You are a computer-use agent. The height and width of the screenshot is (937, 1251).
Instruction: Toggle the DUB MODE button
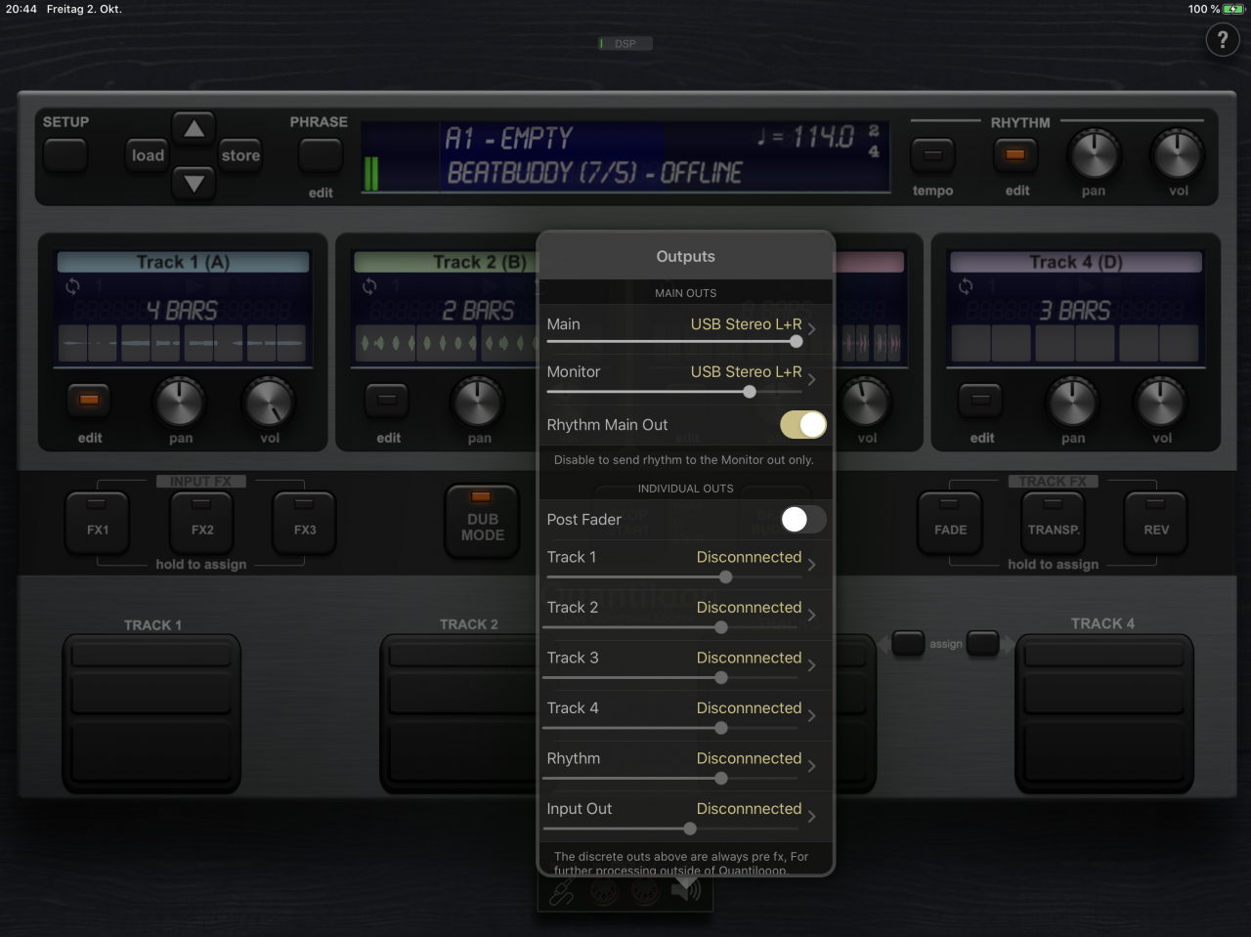tap(482, 522)
